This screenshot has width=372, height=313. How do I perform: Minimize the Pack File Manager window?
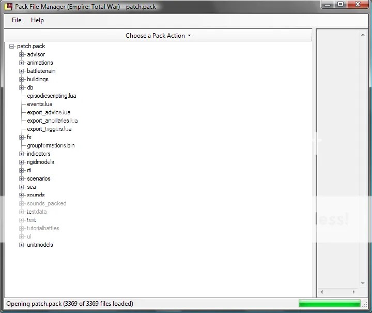[x=328, y=5]
